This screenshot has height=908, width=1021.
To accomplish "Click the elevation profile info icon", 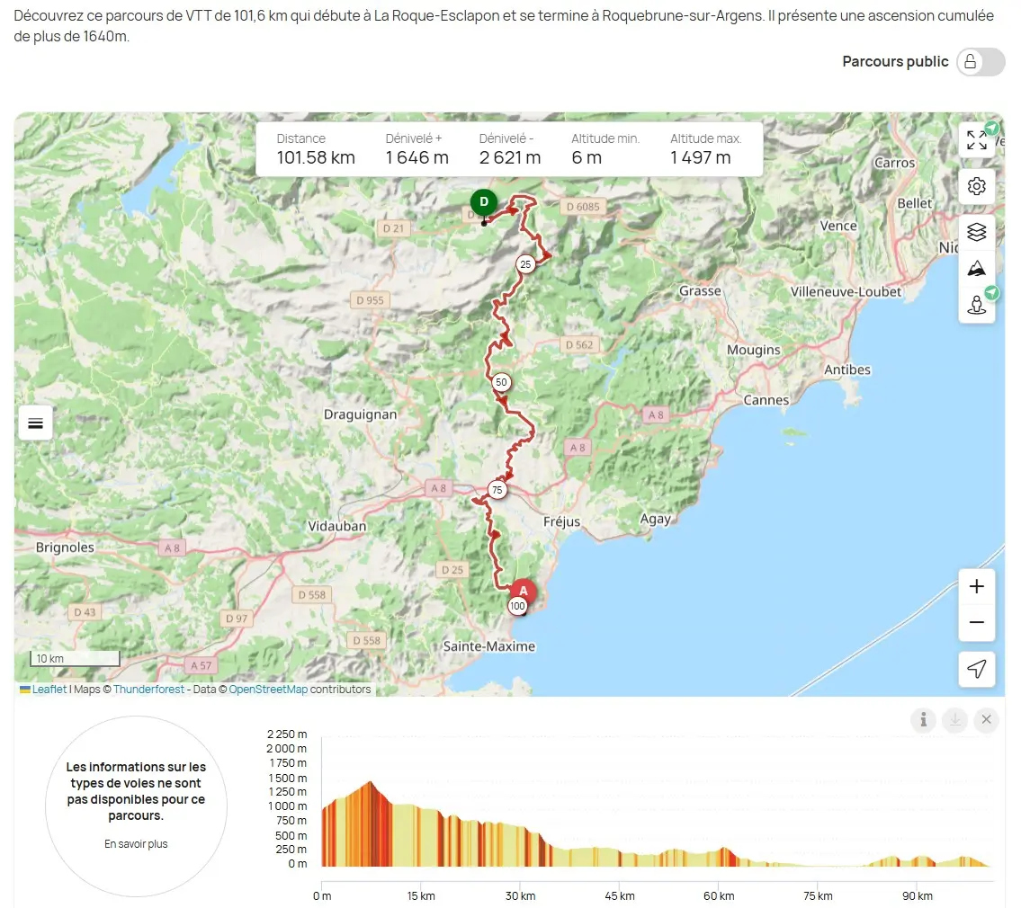I will [923, 719].
